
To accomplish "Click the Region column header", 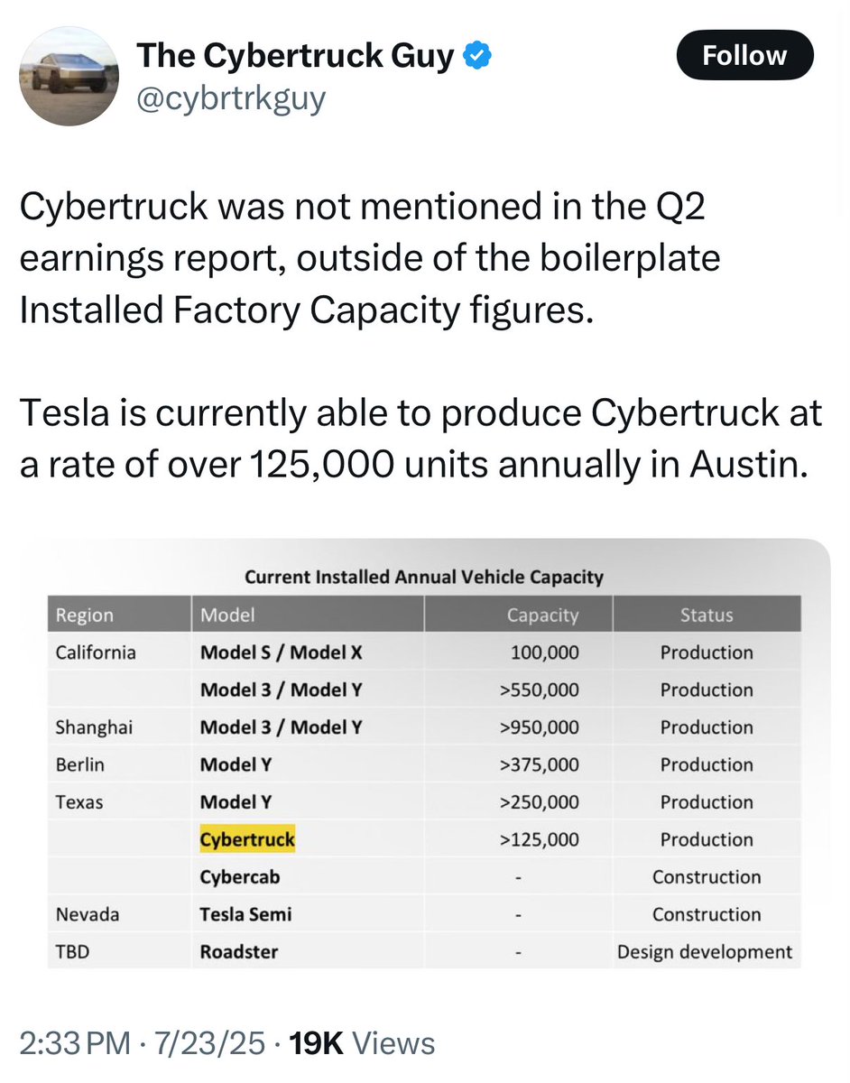I will (x=85, y=615).
